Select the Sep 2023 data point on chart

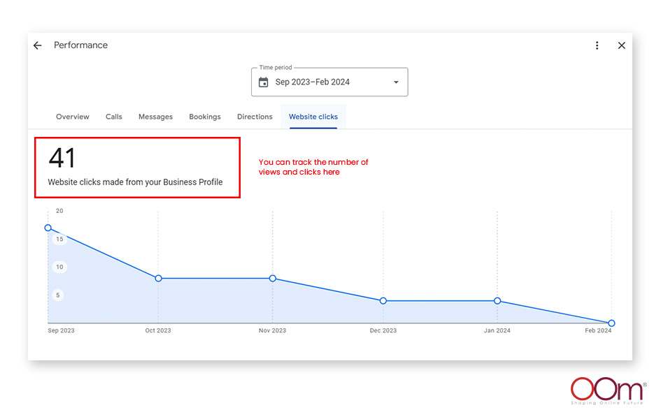48,228
